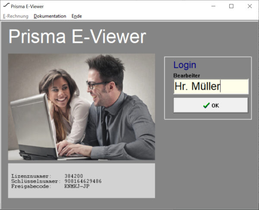Maximize the Prisma E-Viewer window
259x210 pixels.
231,6
